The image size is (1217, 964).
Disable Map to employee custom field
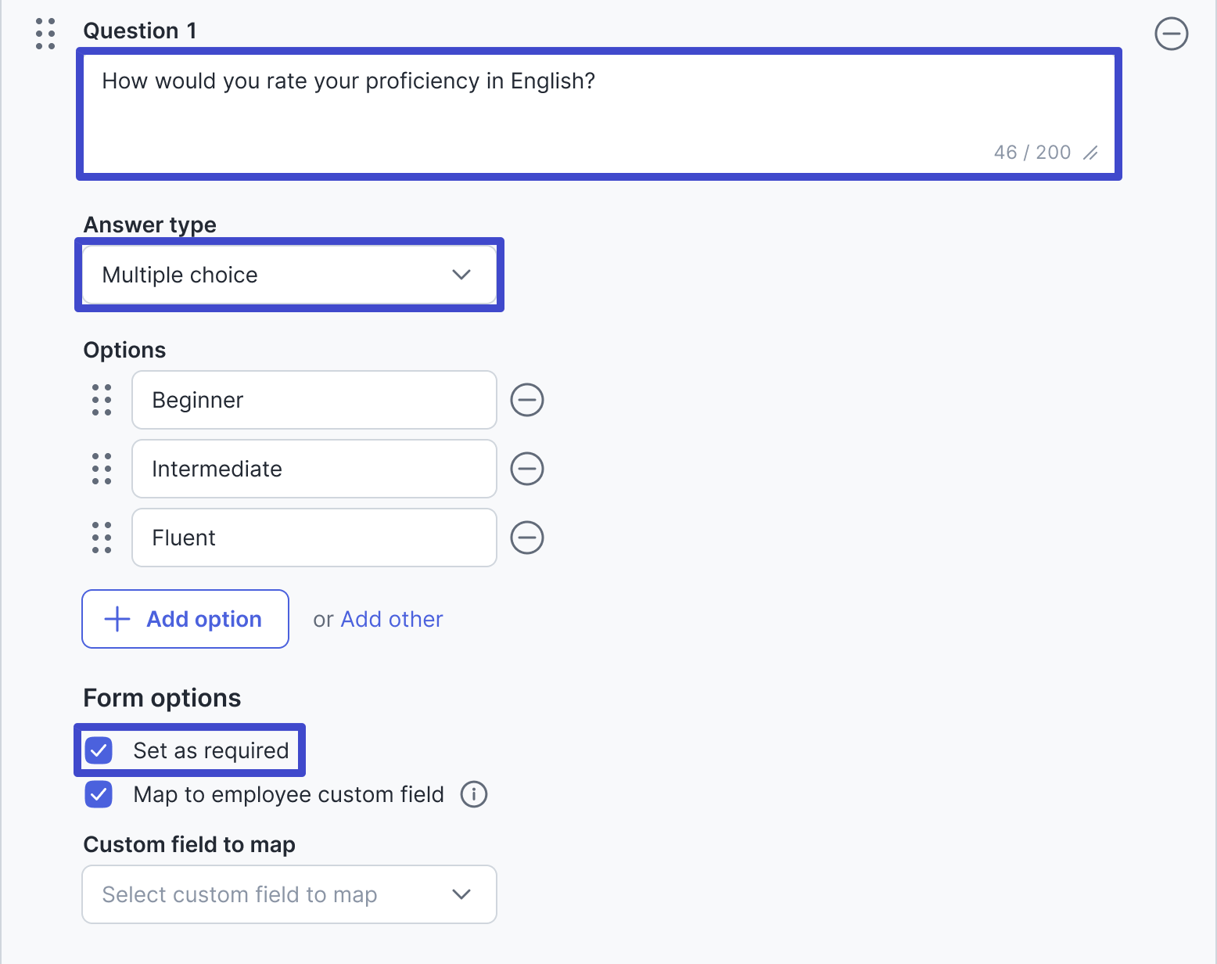coord(99,794)
